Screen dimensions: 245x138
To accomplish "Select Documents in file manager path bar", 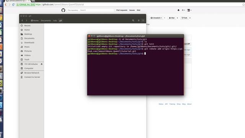I will (46, 20).
